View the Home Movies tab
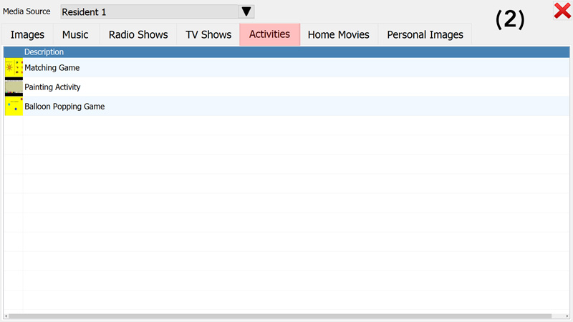 tap(338, 34)
